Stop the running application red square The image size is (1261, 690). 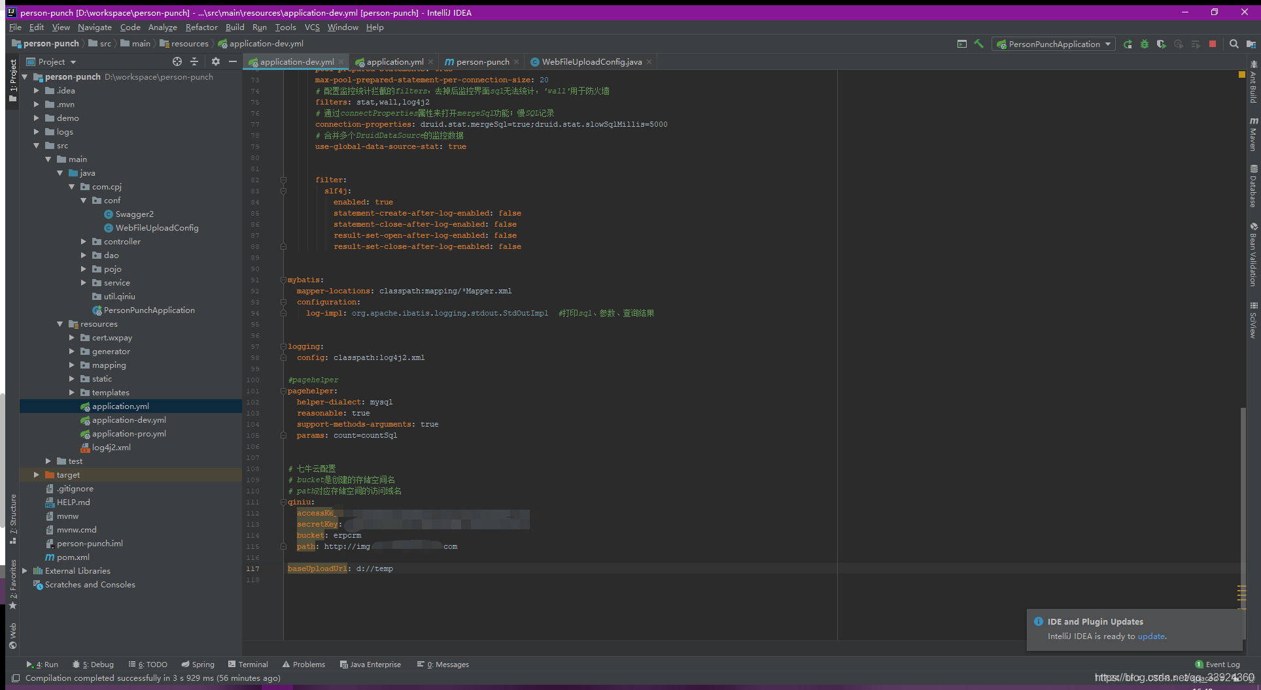pos(1213,44)
